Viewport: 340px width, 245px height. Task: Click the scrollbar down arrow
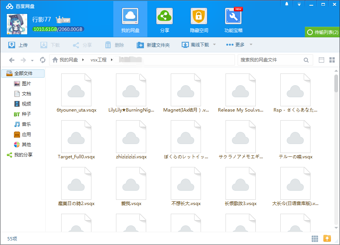(336, 227)
